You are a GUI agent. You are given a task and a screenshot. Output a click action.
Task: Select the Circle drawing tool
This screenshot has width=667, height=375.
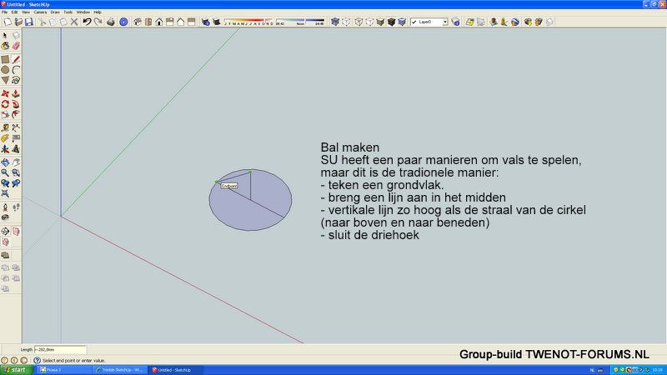5,70
